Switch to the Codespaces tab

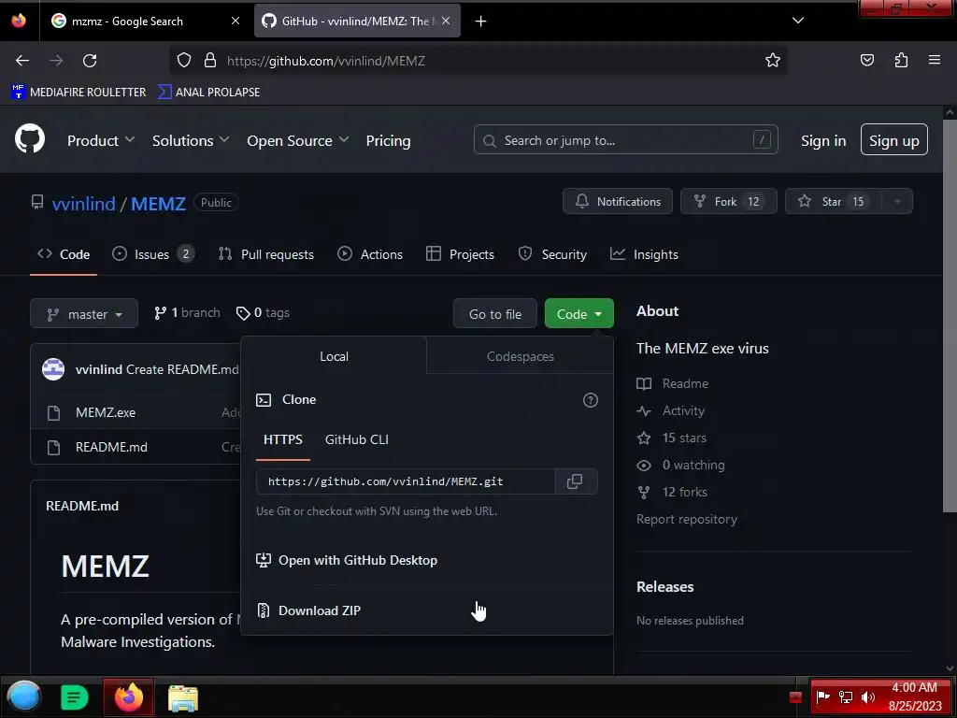(x=520, y=356)
